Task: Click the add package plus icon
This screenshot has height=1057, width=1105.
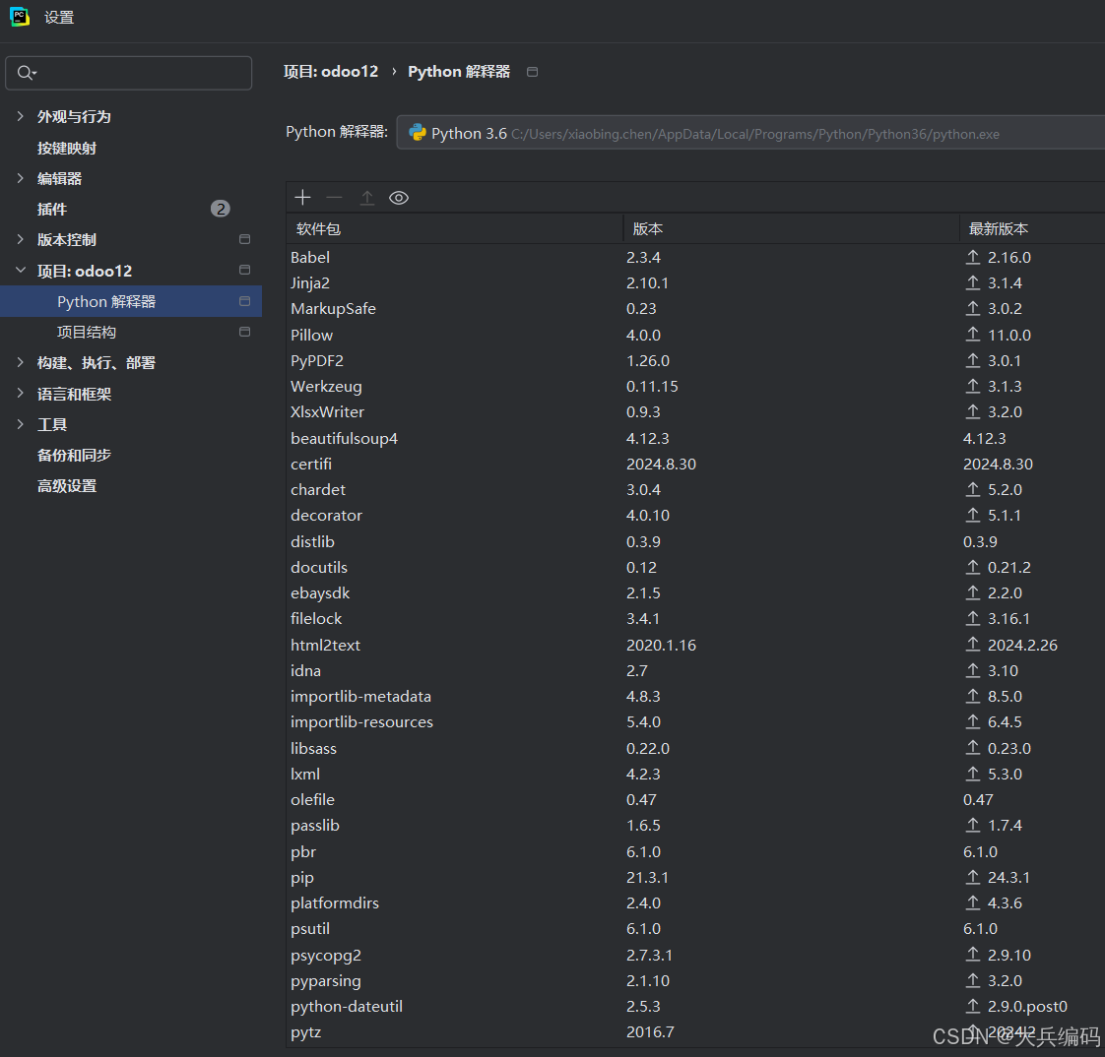Action: click(x=302, y=198)
